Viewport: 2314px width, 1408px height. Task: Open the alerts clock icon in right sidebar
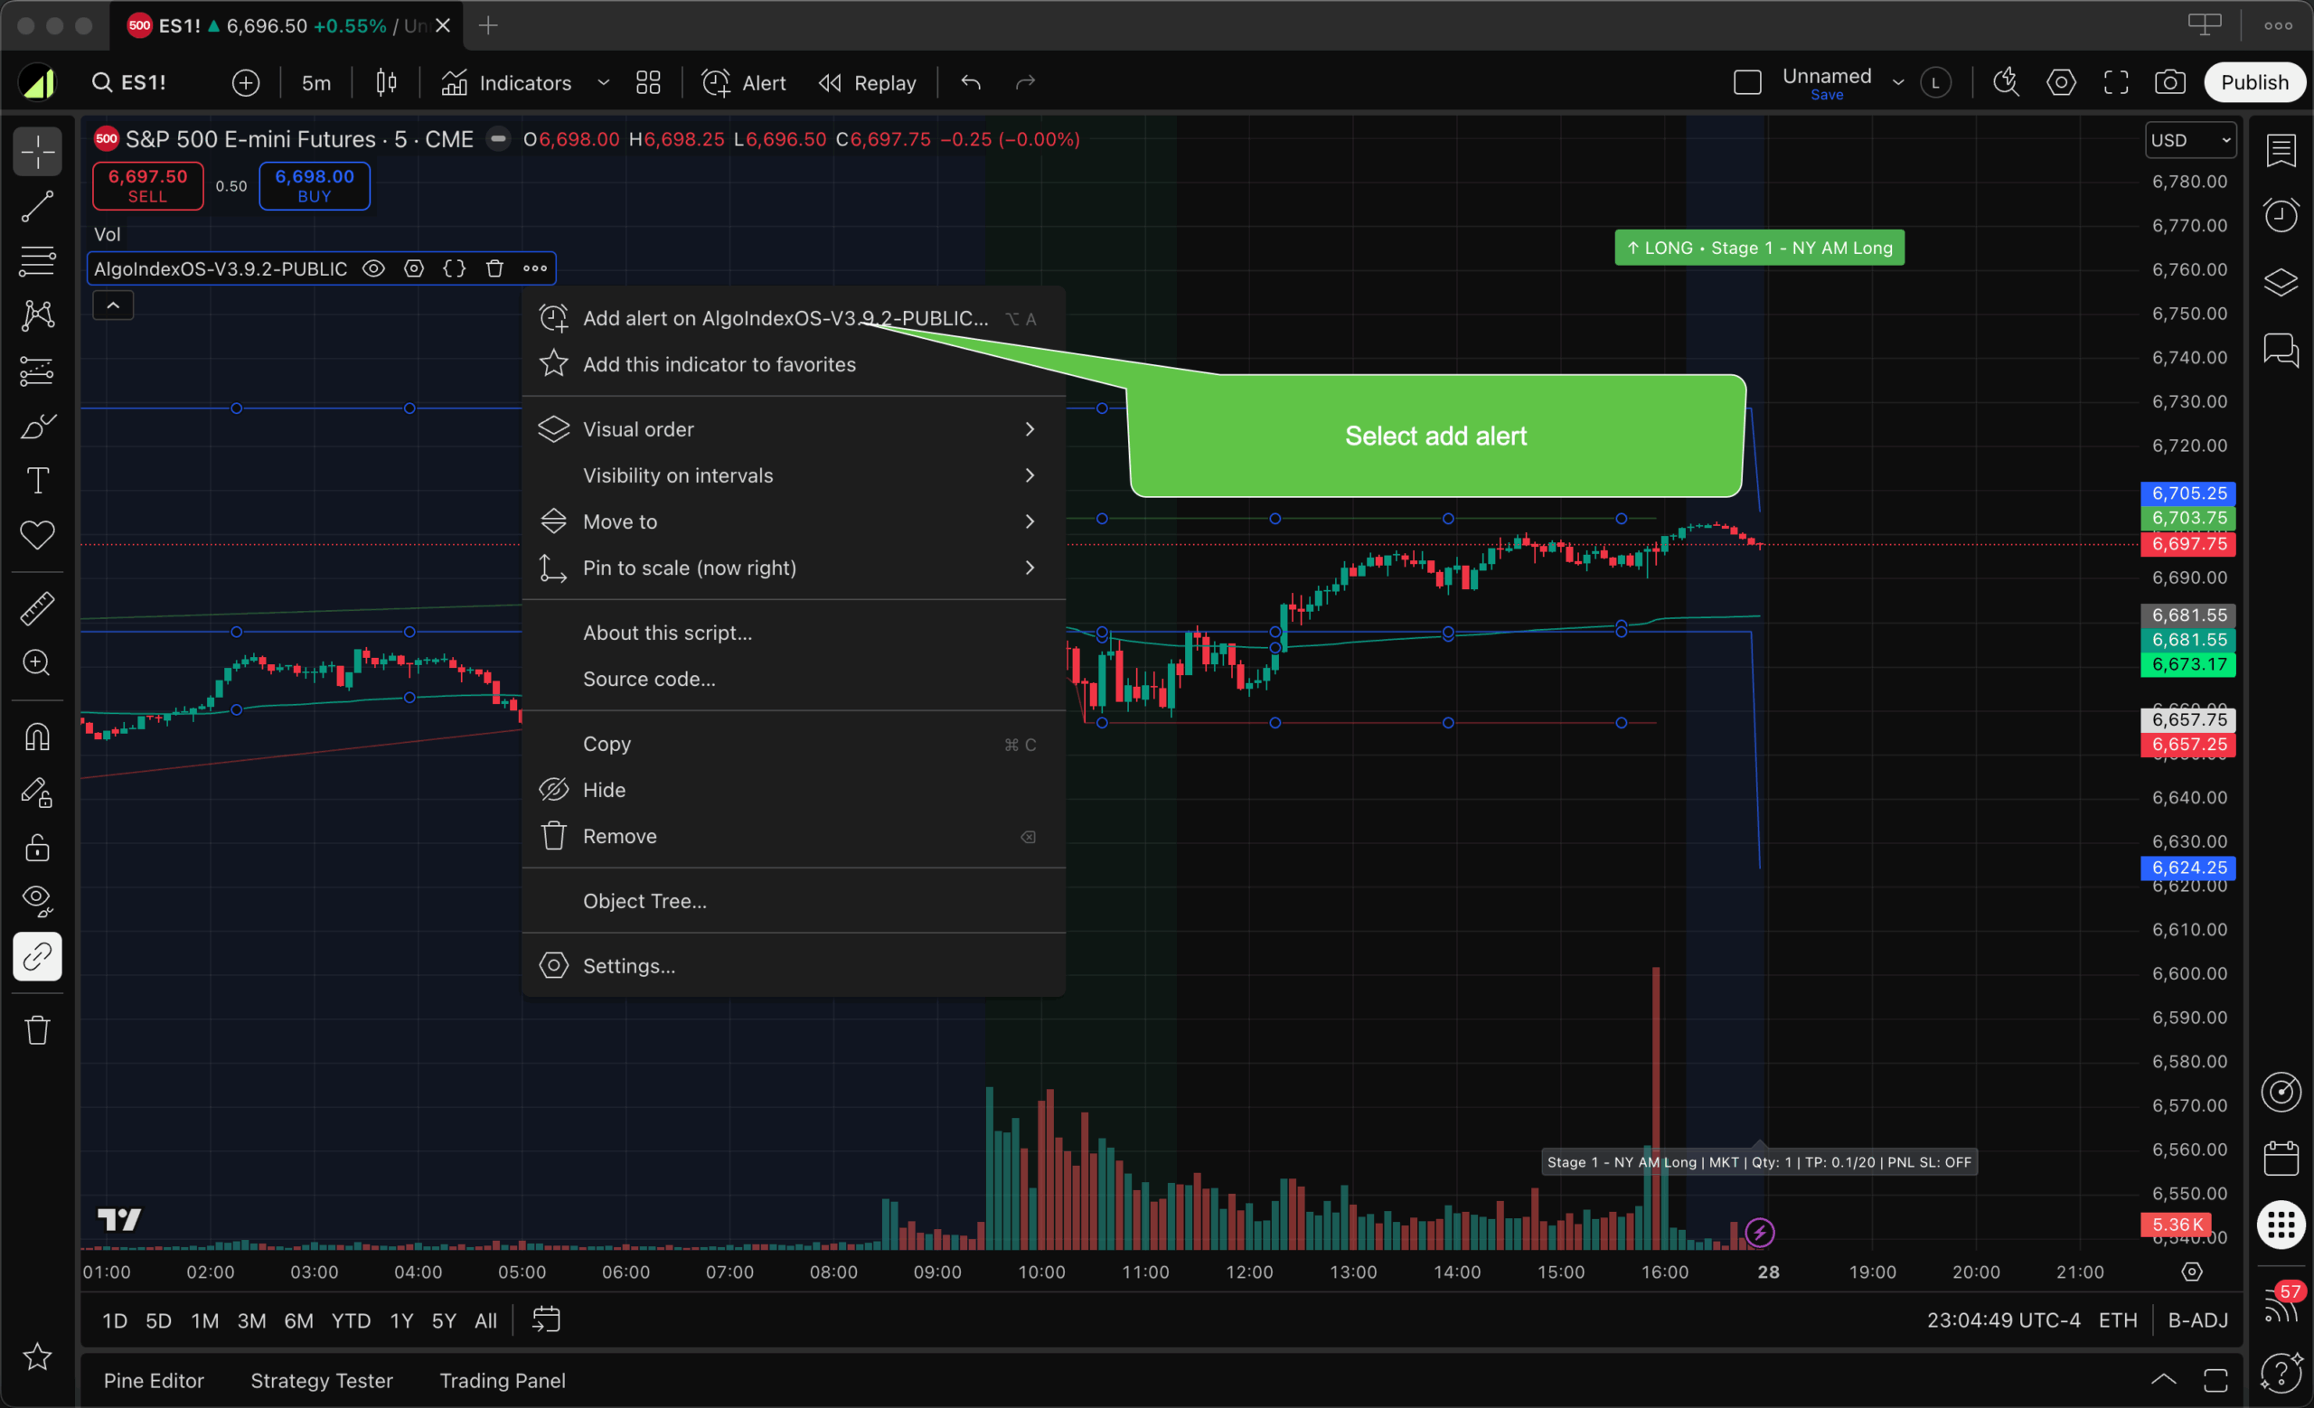coord(2281,215)
